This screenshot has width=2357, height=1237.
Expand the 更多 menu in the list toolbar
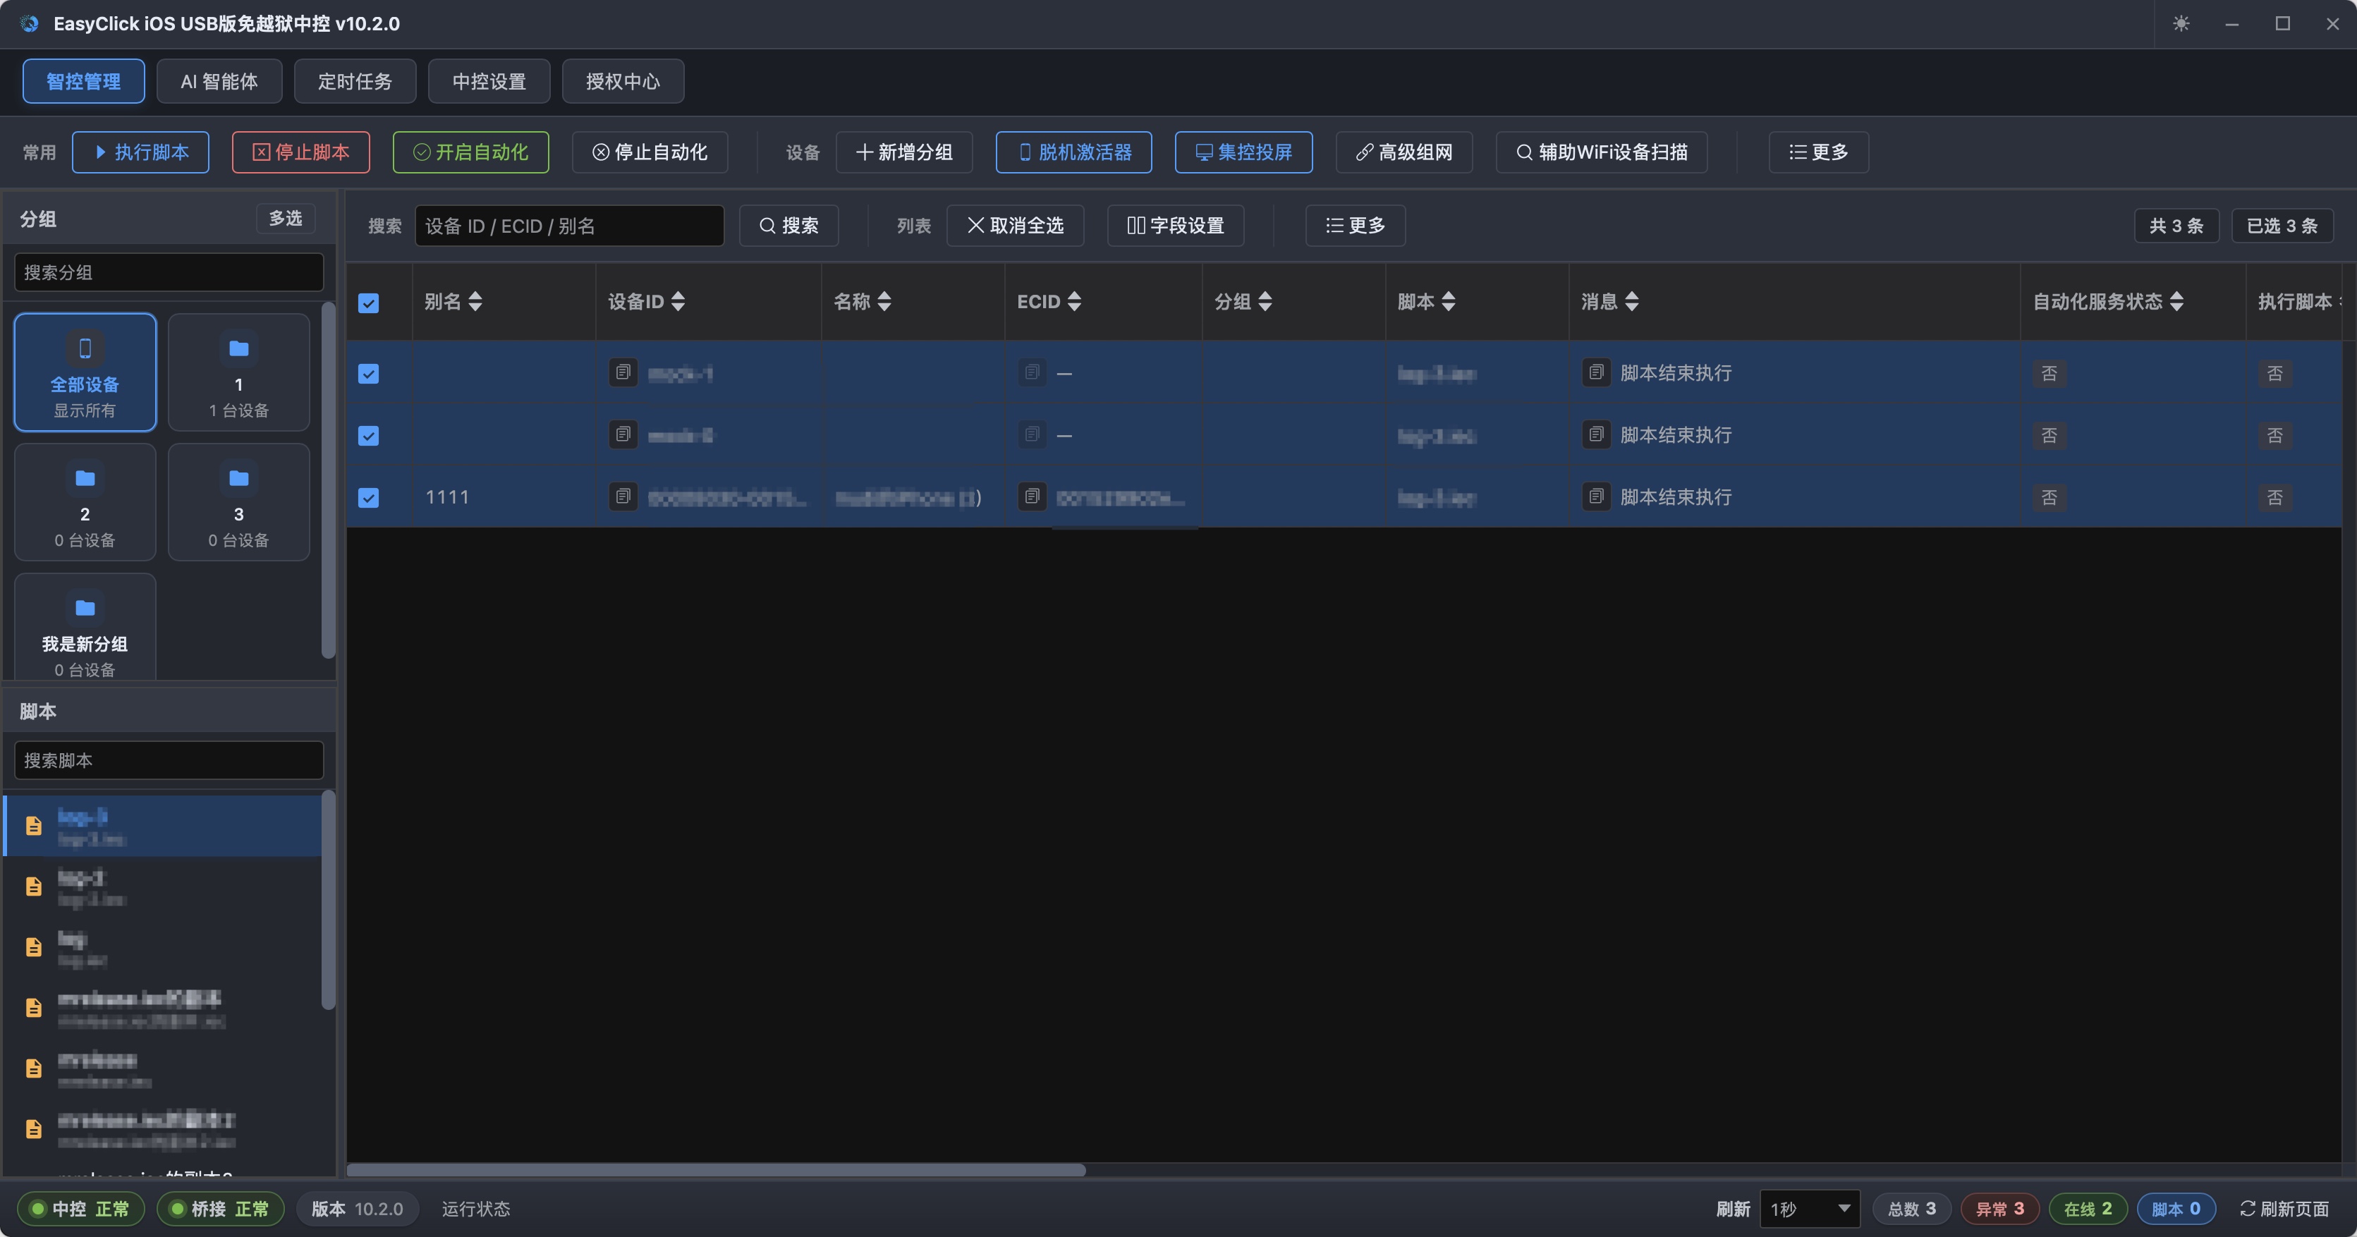1355,225
